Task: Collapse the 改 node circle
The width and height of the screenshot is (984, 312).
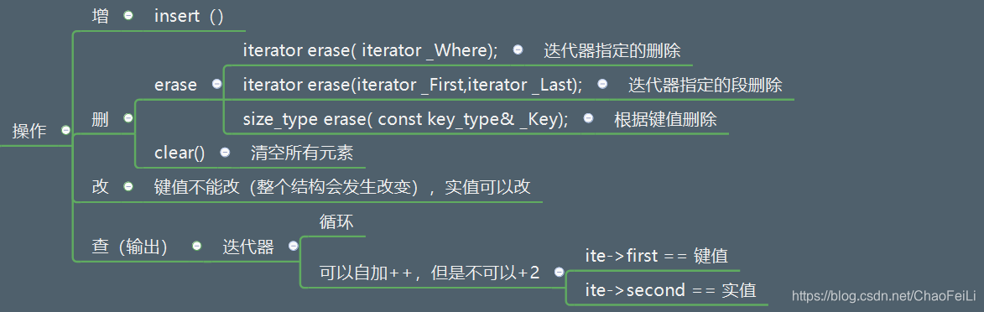Action: (x=128, y=186)
